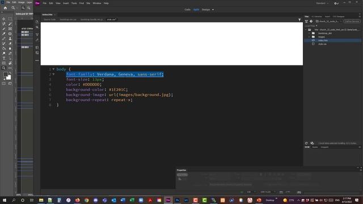Select index.html in the Files tree
363x204 pixels.
point(323,40)
